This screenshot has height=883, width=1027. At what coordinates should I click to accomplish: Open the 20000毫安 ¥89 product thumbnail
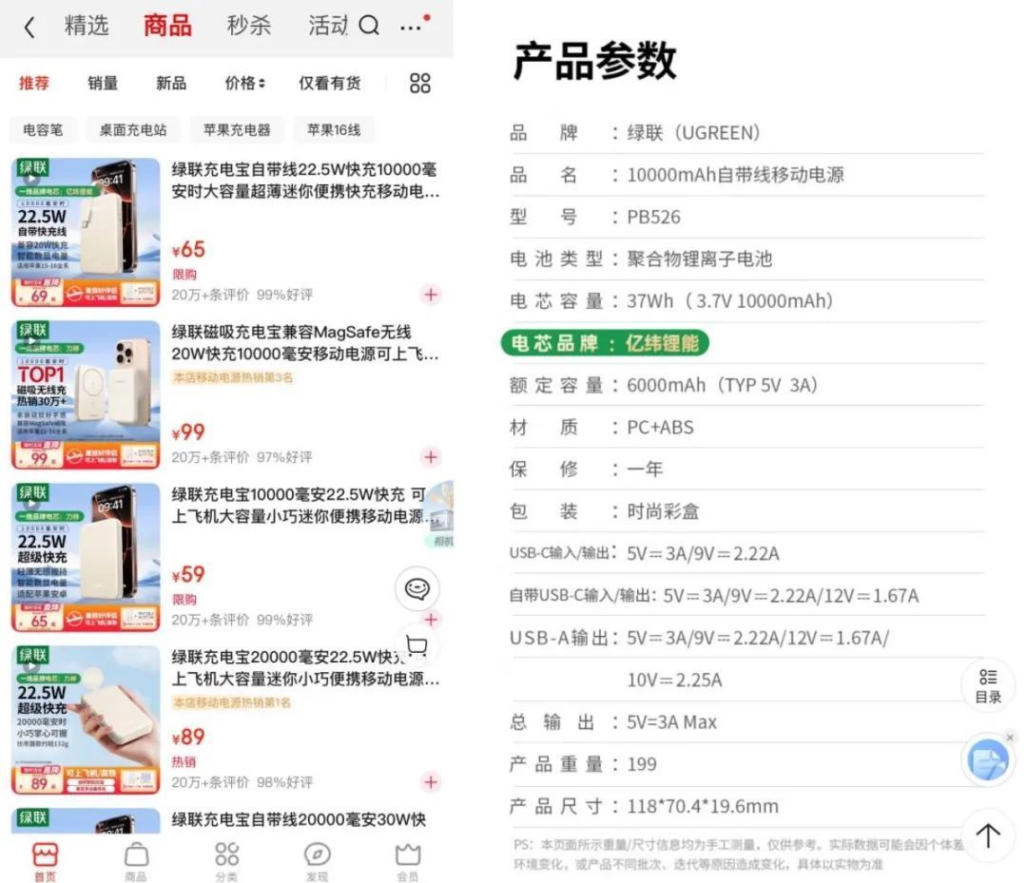point(86,720)
